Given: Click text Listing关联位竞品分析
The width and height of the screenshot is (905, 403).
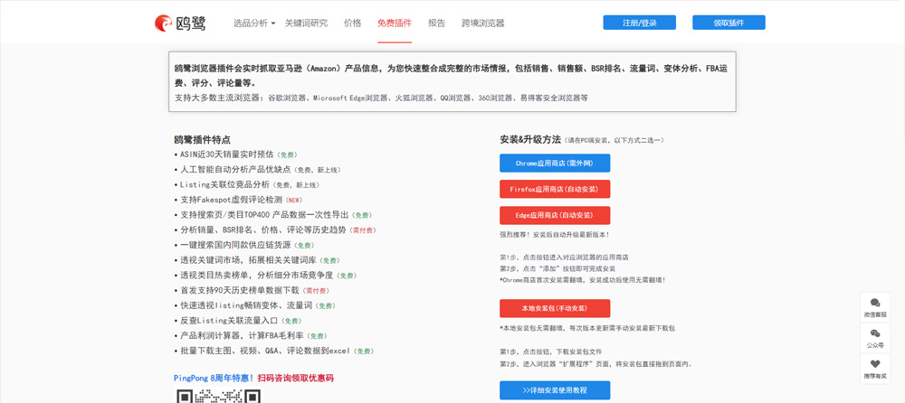Looking at the screenshot, I should 224,184.
